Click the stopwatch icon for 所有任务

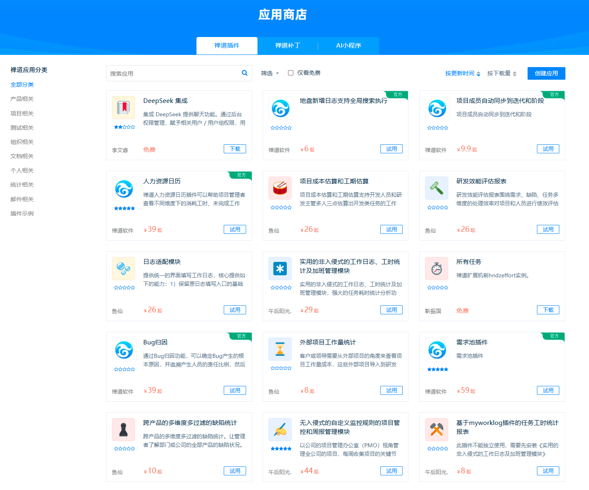[x=436, y=268]
